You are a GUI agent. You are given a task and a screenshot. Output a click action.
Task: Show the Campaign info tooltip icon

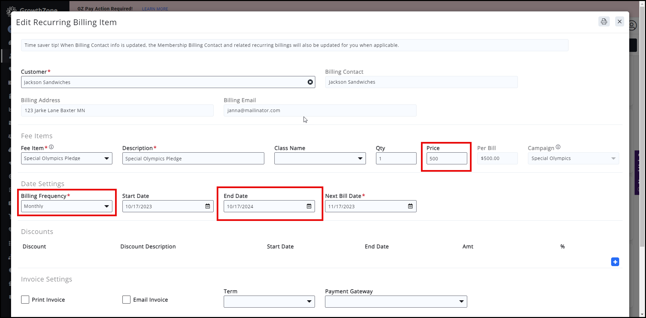(558, 147)
